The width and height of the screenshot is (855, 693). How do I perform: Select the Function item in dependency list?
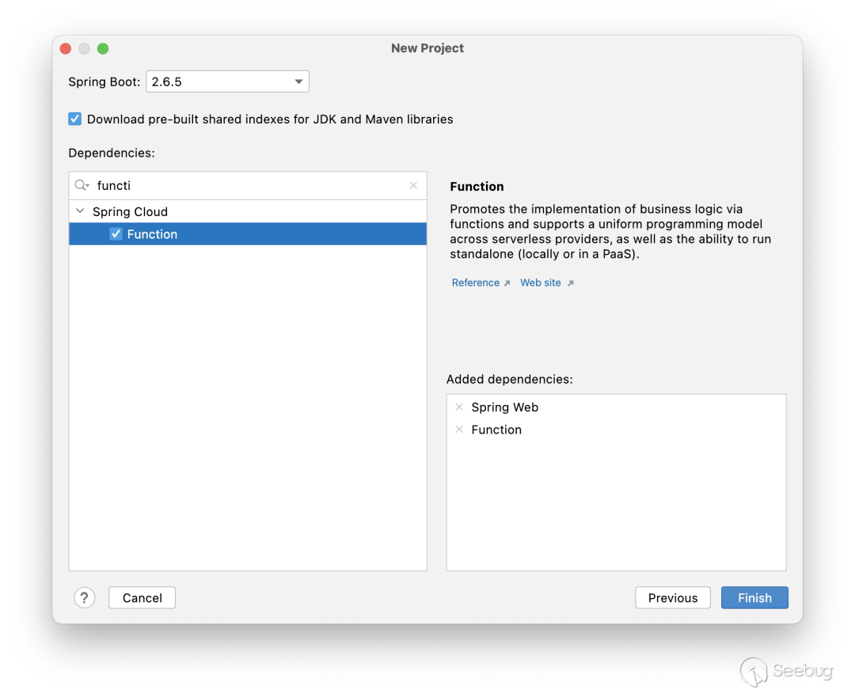152,234
